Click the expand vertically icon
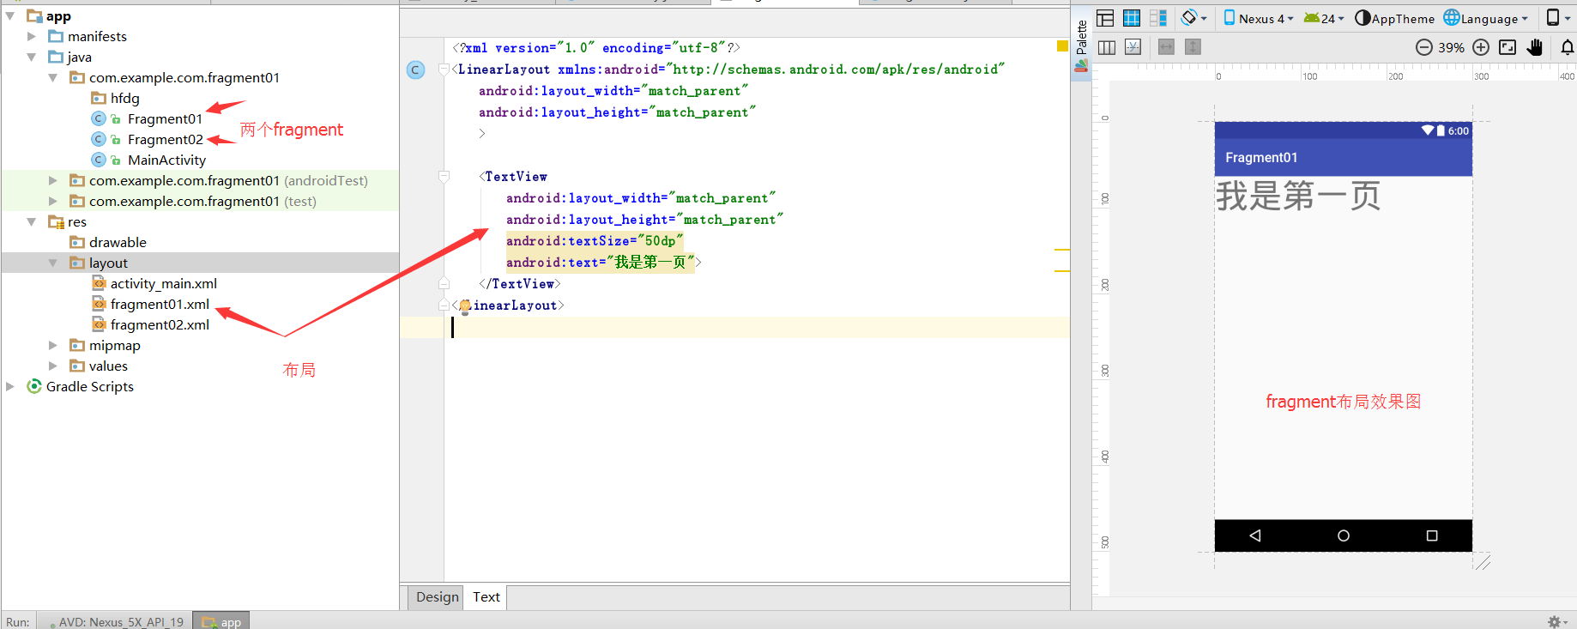 tap(1193, 47)
